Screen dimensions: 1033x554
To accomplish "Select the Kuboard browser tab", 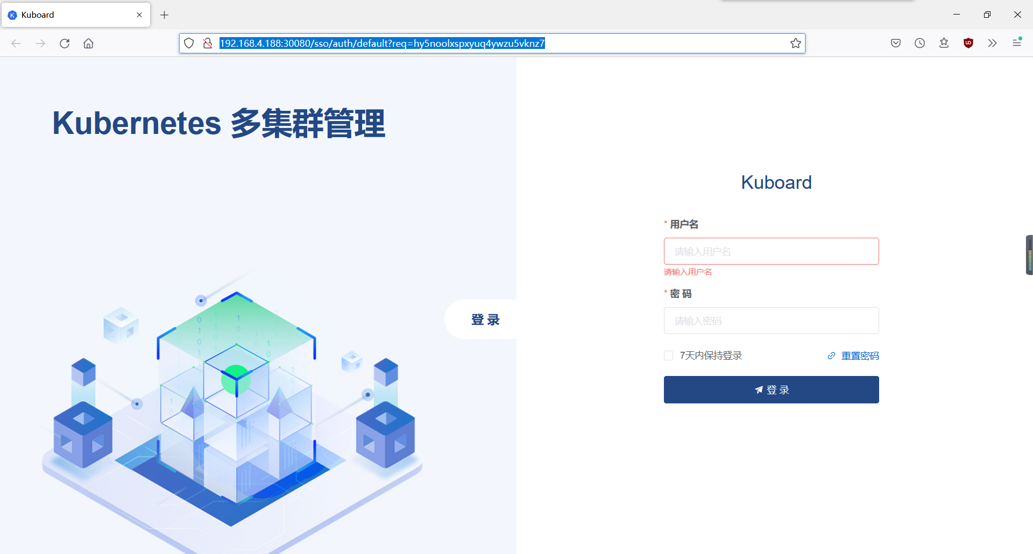I will pyautogui.click(x=76, y=15).
